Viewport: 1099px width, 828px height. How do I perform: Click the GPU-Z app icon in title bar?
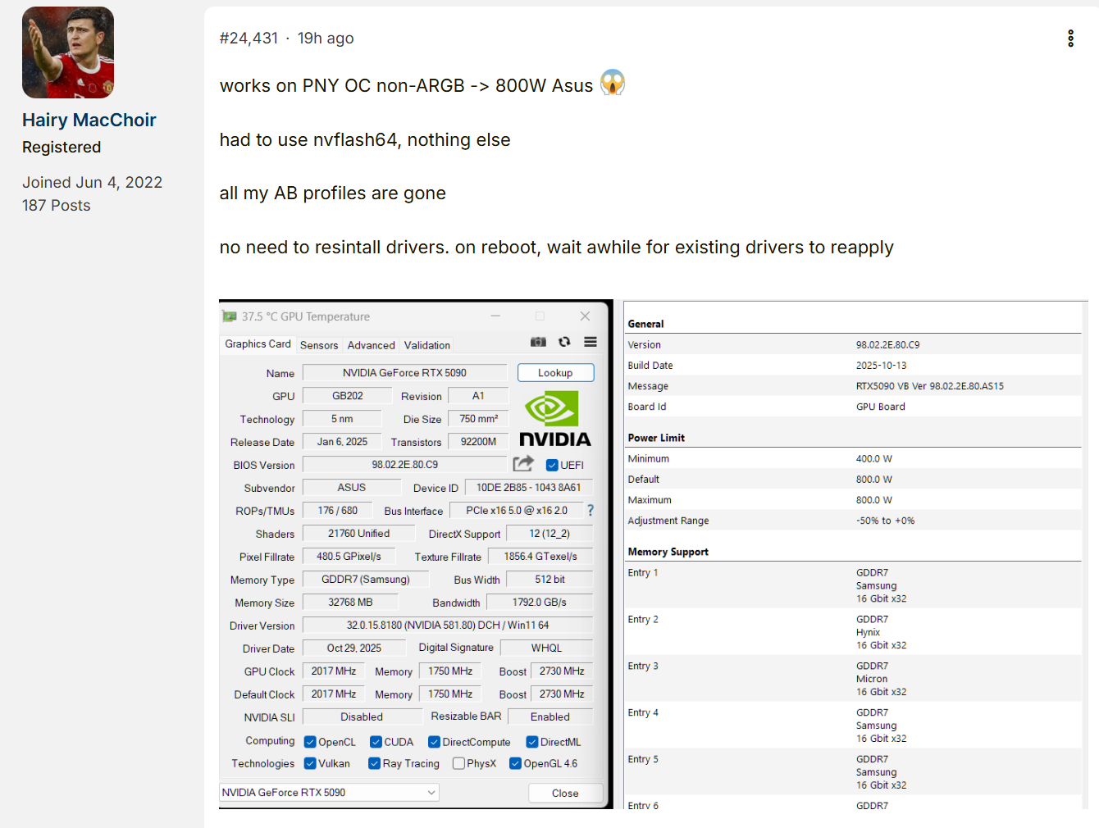coord(230,316)
